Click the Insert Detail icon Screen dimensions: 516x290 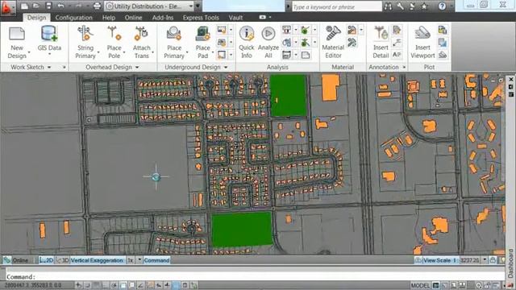click(x=381, y=34)
